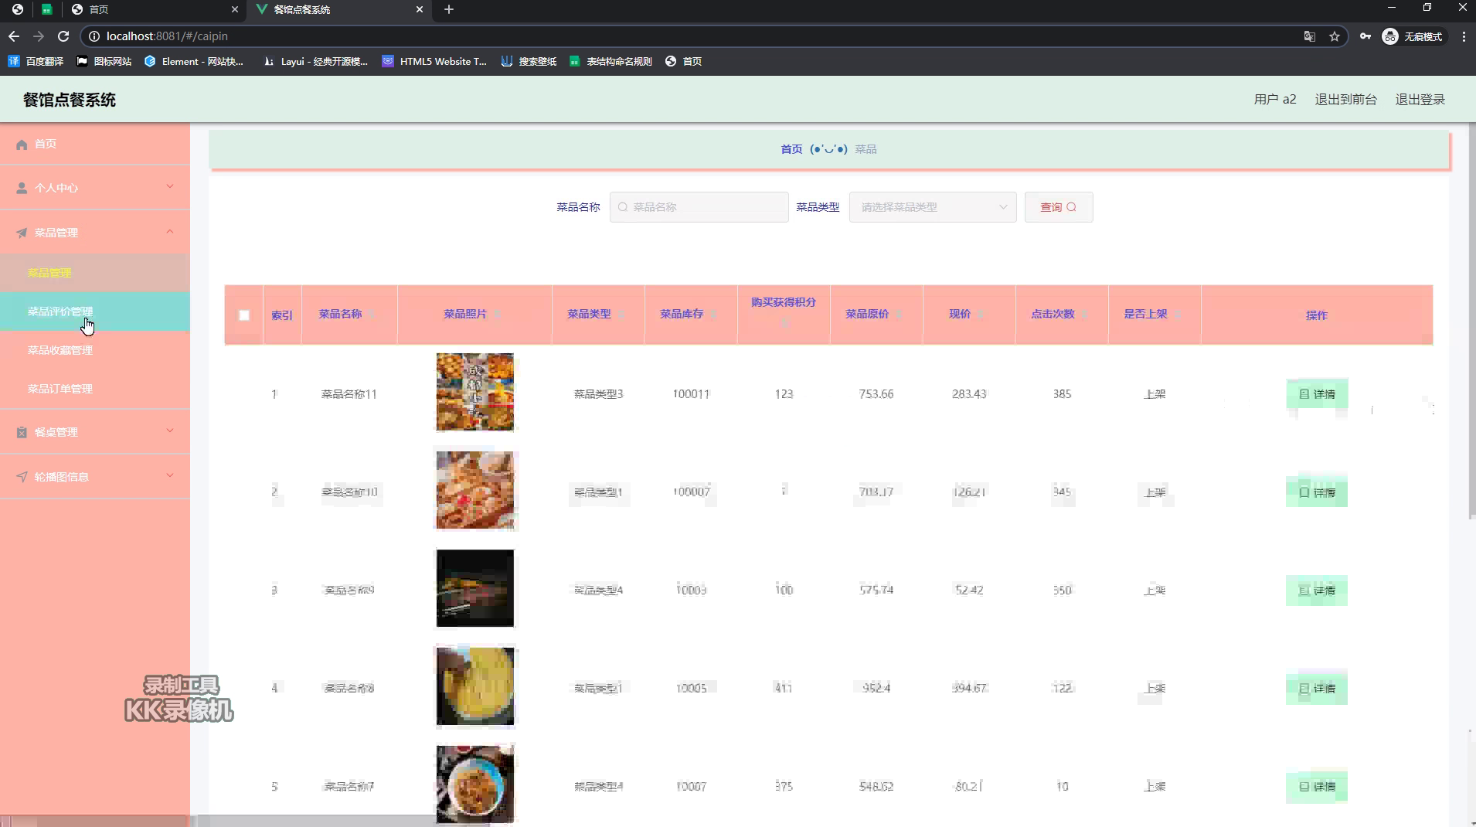This screenshot has width=1476, height=827.
Task: Open 详情 for 菜品名称8
Action: click(1317, 689)
